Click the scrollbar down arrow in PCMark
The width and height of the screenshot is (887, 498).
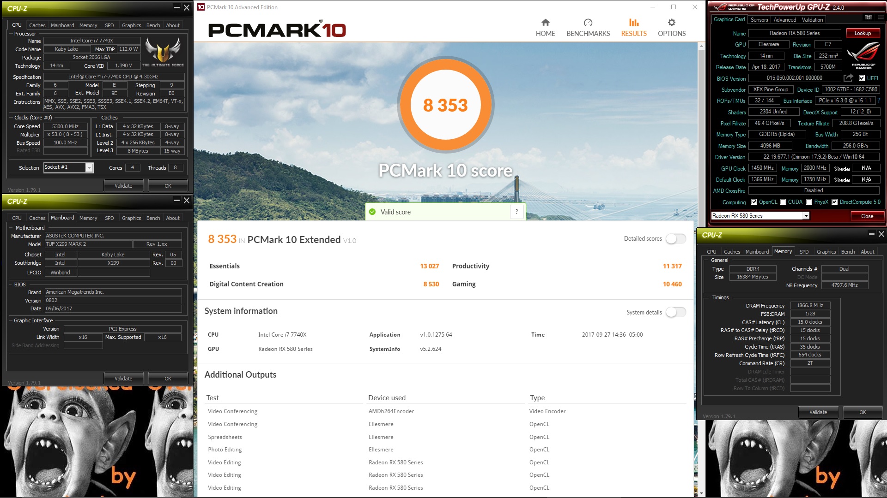point(701,493)
